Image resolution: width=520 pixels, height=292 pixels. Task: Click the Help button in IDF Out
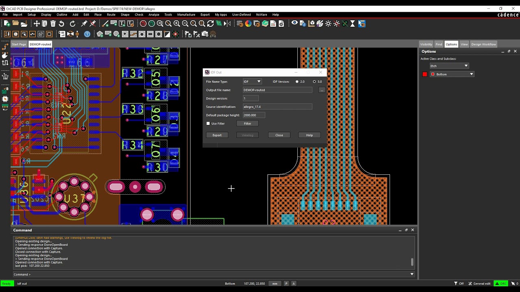pyautogui.click(x=310, y=135)
